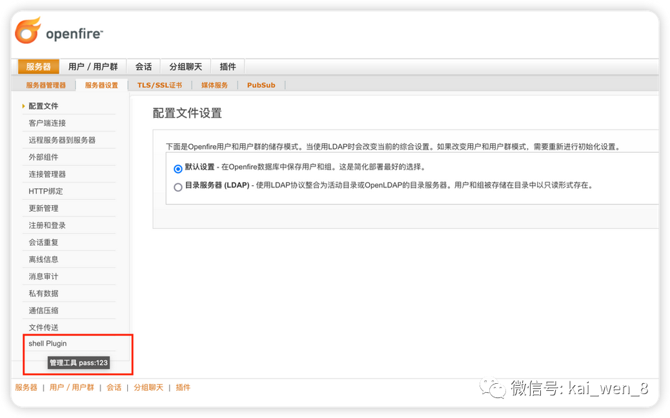Click the openfire wordmark text
Screen dimensions: 670x418
point(74,34)
